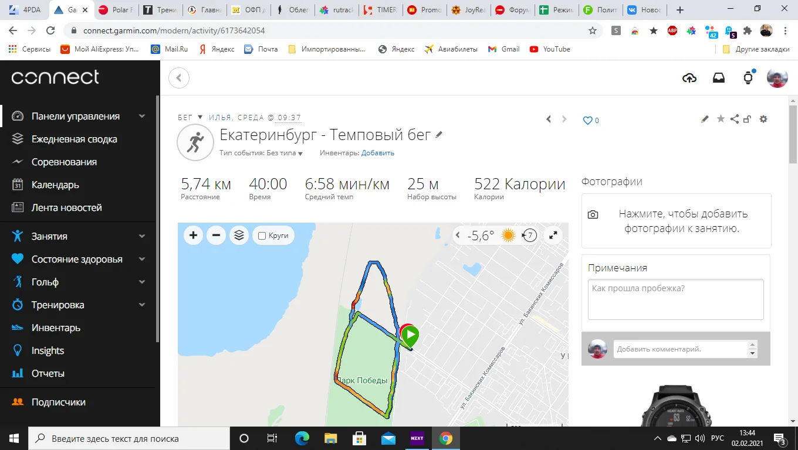The width and height of the screenshot is (798, 450).
Task: Click the upload activity cloud icon
Action: click(689, 78)
